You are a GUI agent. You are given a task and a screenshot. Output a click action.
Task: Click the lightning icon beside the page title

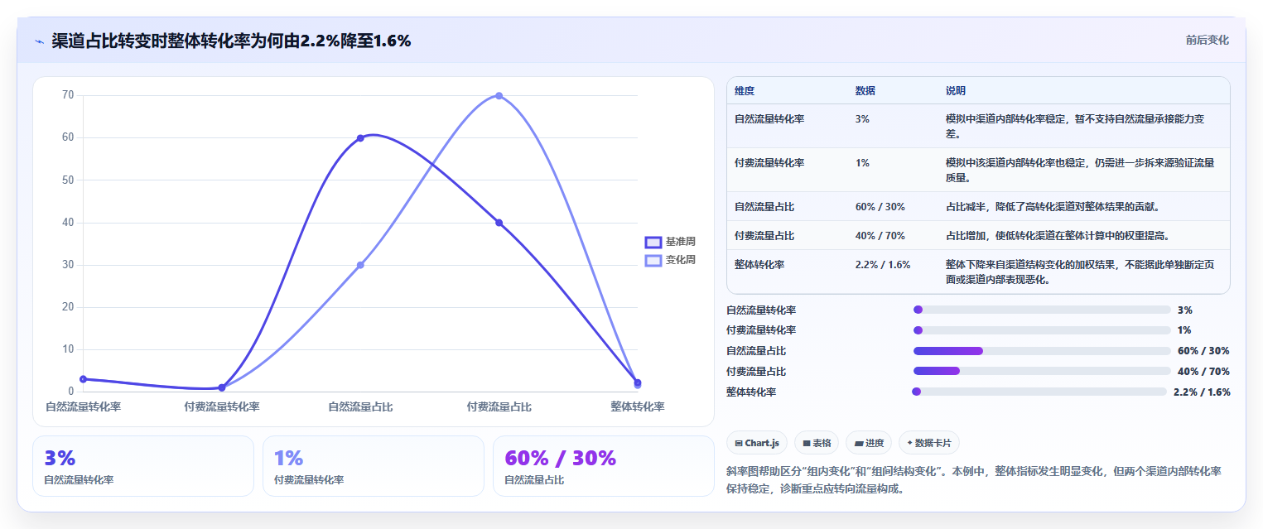(x=39, y=41)
